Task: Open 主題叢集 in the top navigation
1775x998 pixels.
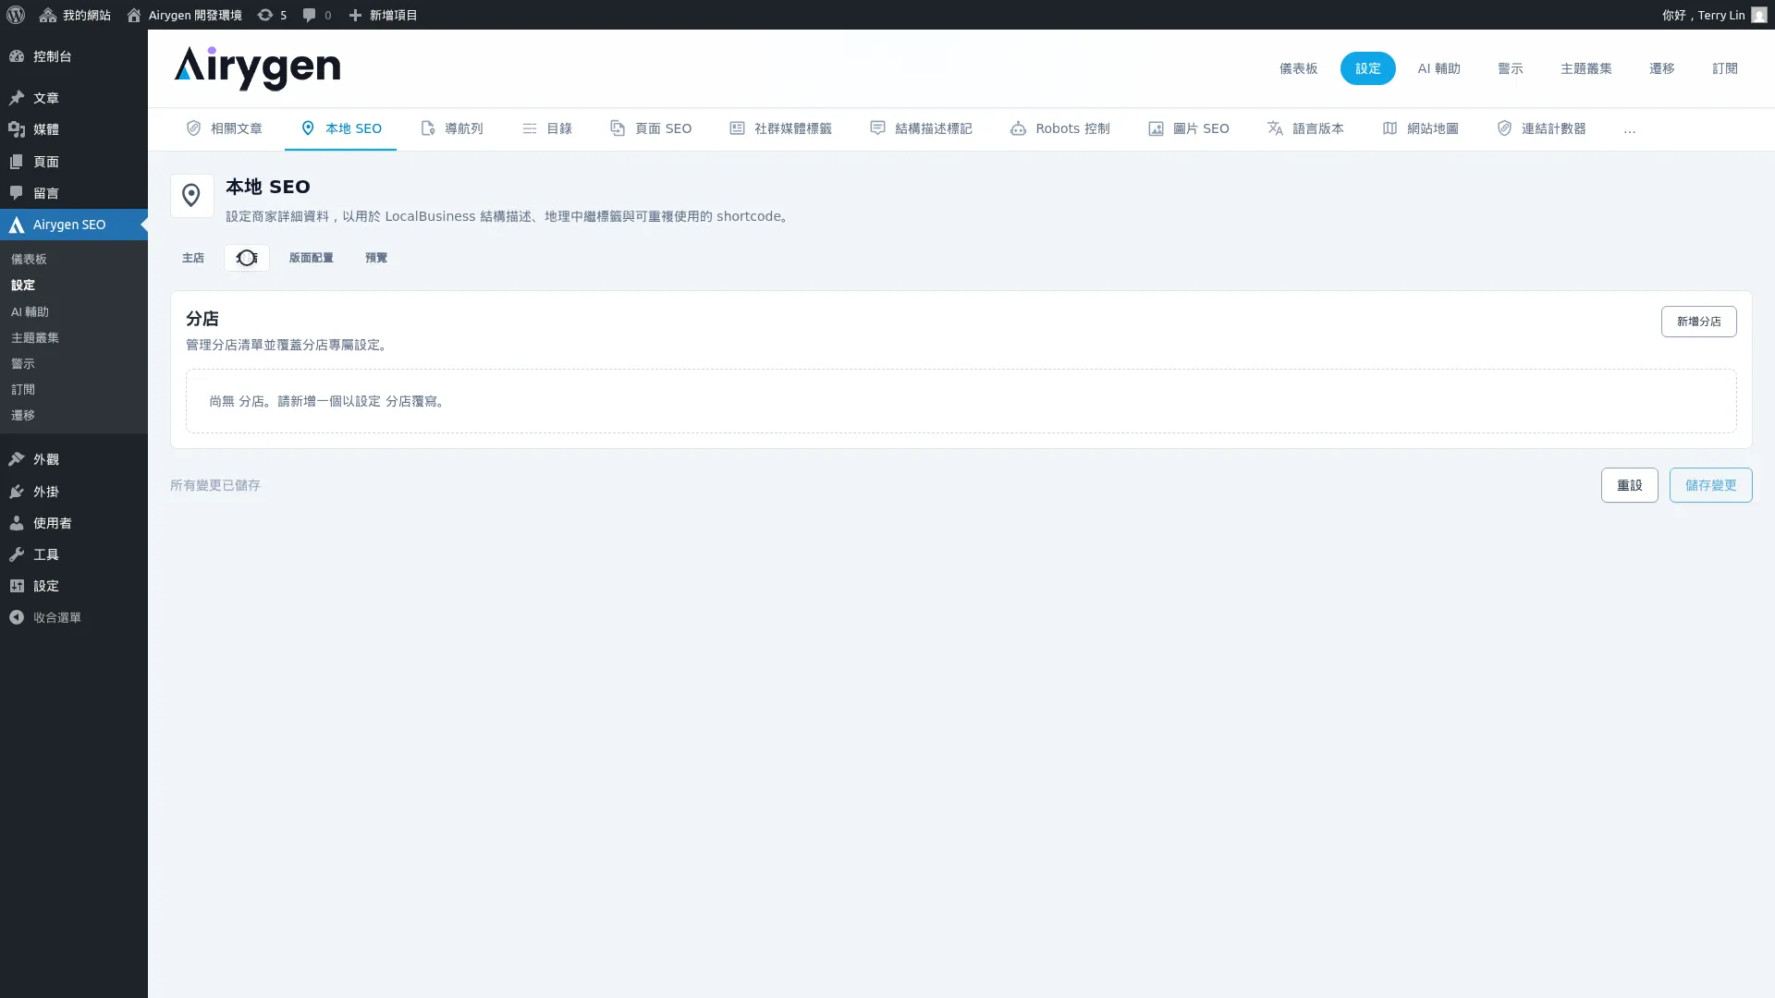Action: click(x=1585, y=68)
